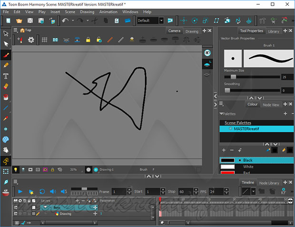This screenshot has width=295, height=227.
Task: Switch to the Drawing view tab
Action: [x=192, y=31]
